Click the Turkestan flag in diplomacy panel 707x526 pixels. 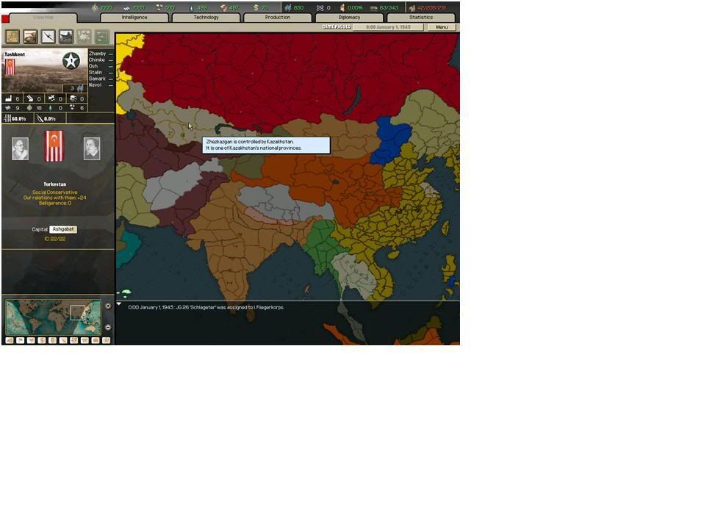point(54,146)
